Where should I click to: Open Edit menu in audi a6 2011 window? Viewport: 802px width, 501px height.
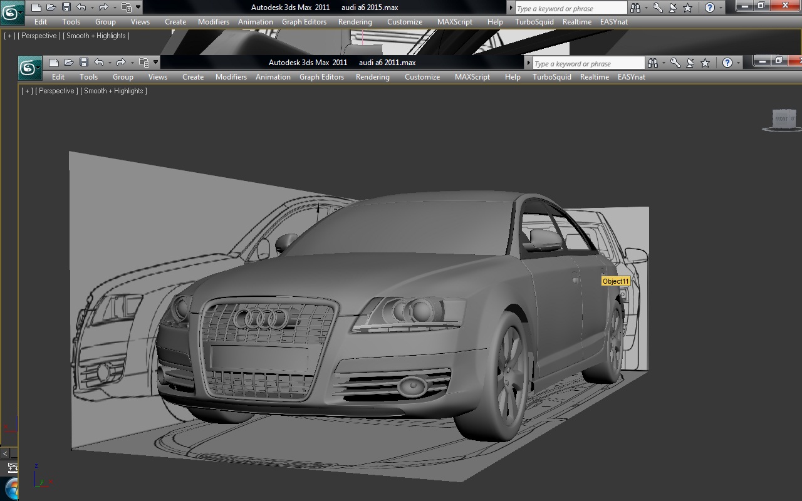tap(58, 77)
